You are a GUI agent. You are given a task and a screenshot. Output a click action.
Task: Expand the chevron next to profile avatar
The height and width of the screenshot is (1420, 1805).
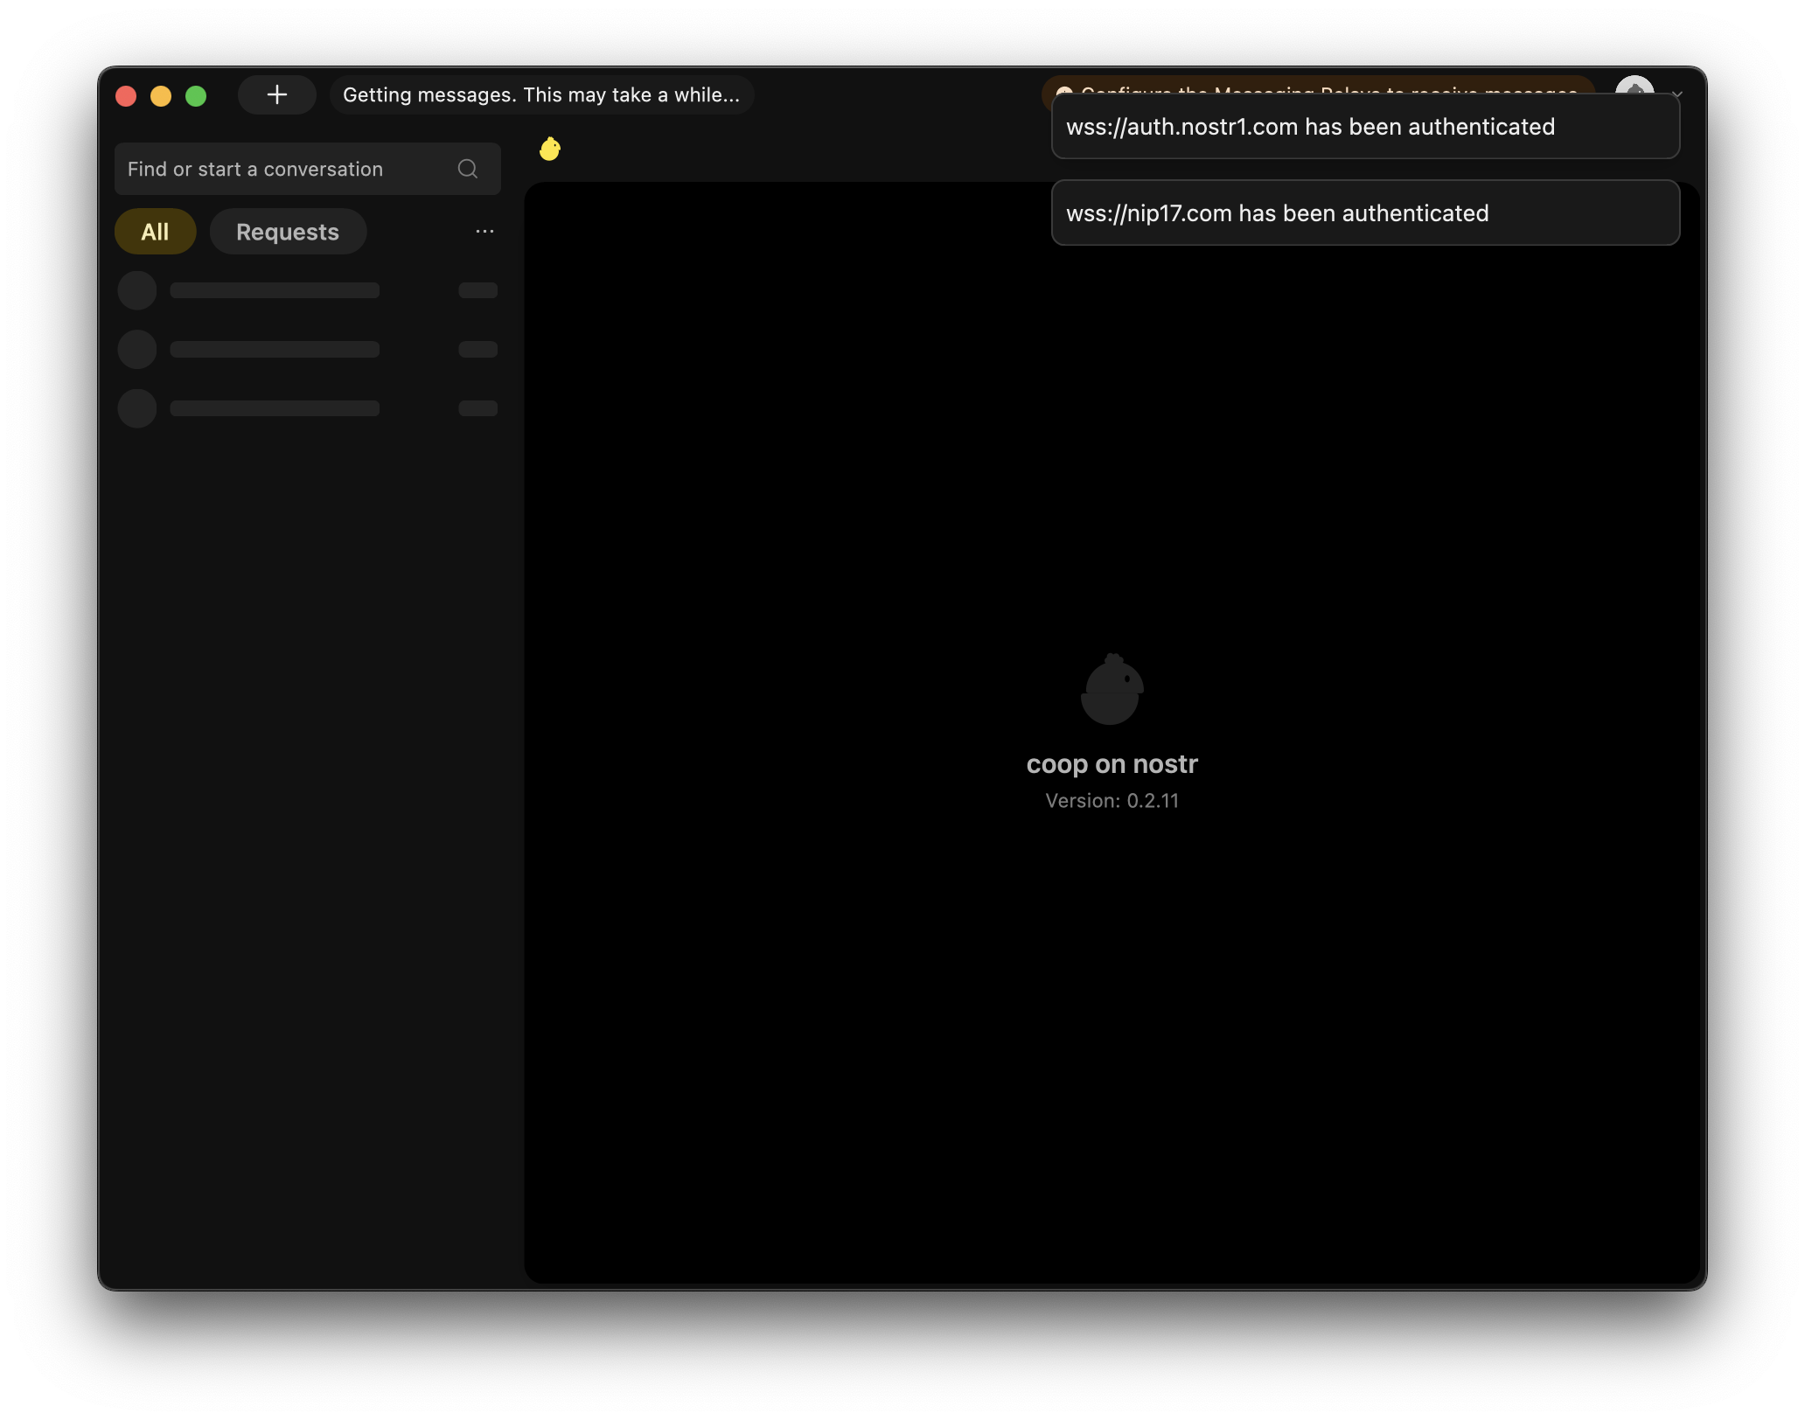(x=1677, y=91)
